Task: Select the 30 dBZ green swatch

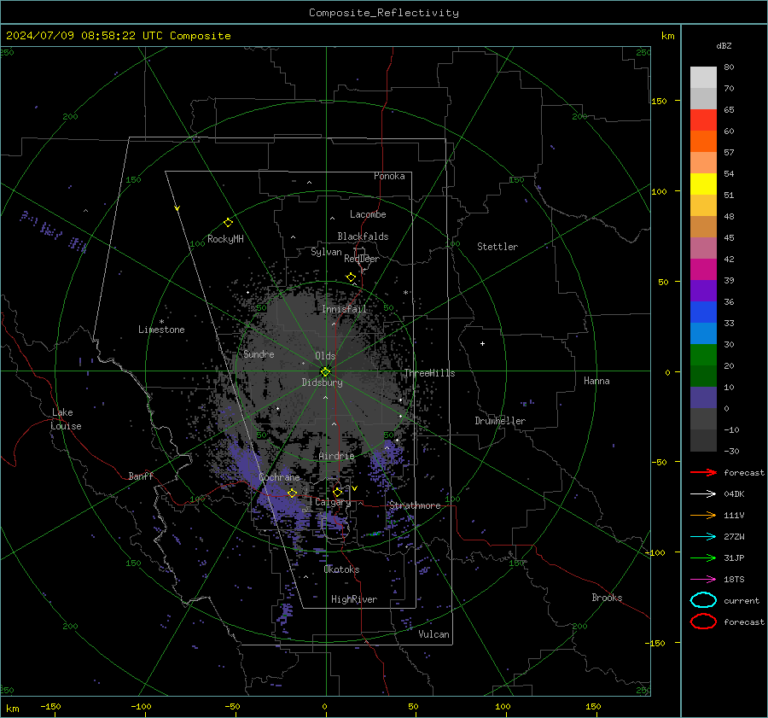Action: [703, 354]
